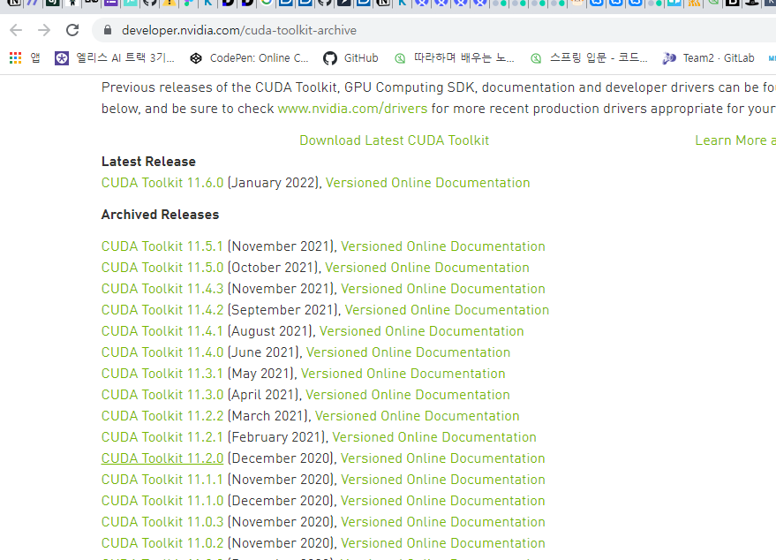Open Versioned Online Documentation for 11.4.0
Image resolution: width=776 pixels, height=560 pixels.
tap(408, 352)
